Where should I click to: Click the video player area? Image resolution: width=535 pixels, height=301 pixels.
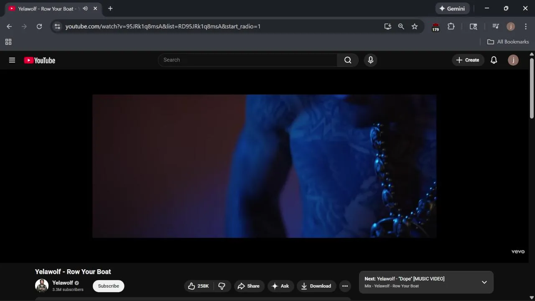[x=264, y=166]
